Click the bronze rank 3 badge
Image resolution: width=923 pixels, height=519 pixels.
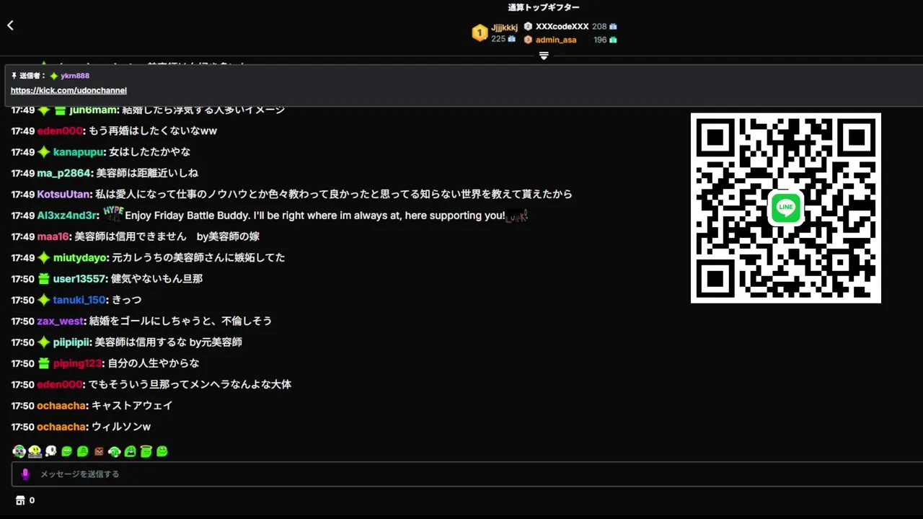528,40
